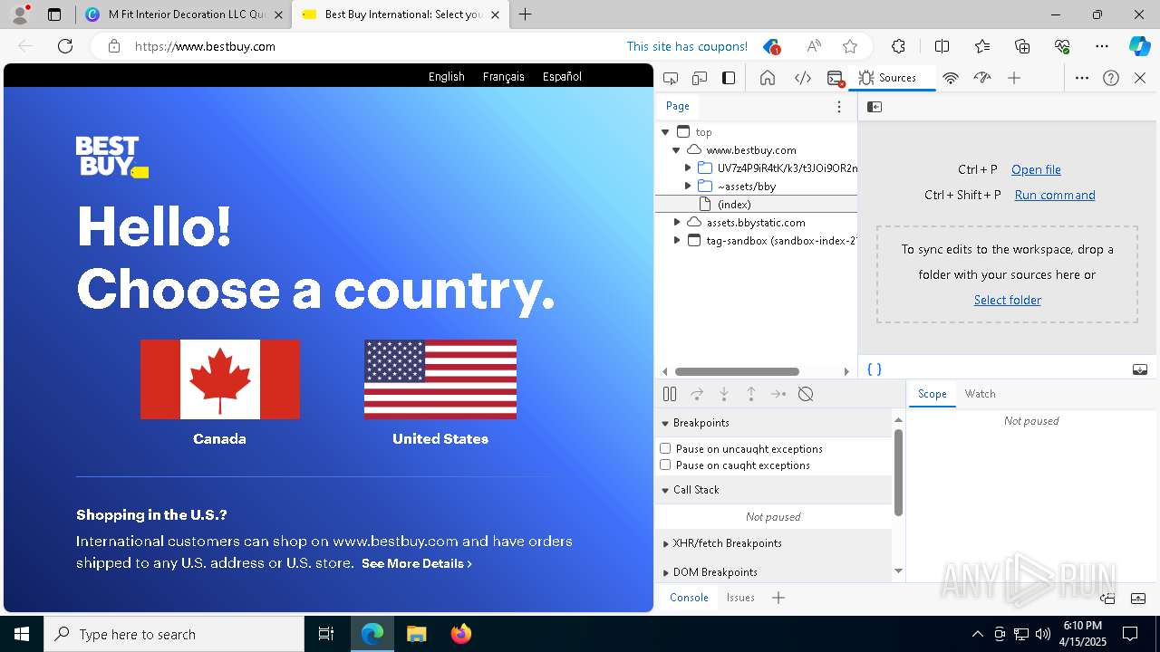Click Select folder link
The height and width of the screenshot is (652, 1160).
point(1007,300)
